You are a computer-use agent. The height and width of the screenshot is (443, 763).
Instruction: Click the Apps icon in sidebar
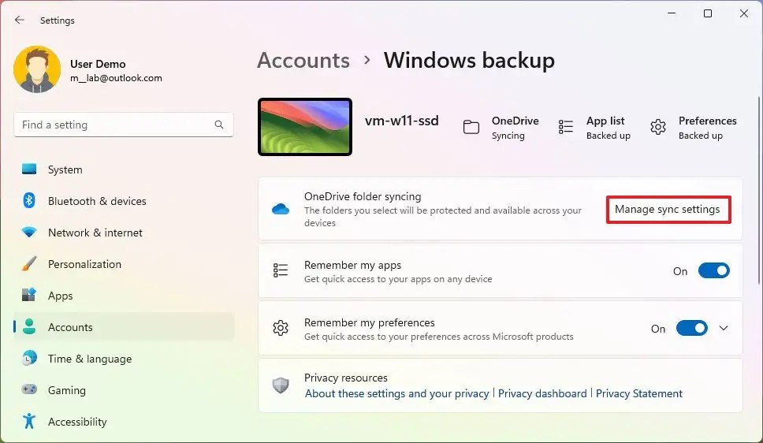point(29,295)
